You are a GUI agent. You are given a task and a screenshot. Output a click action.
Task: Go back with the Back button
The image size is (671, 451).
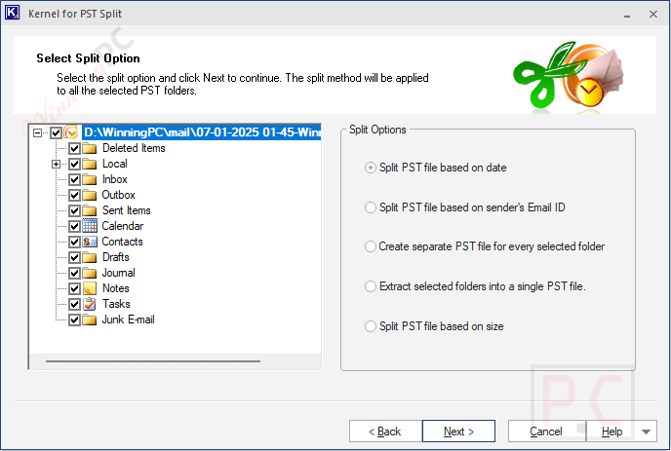(385, 432)
